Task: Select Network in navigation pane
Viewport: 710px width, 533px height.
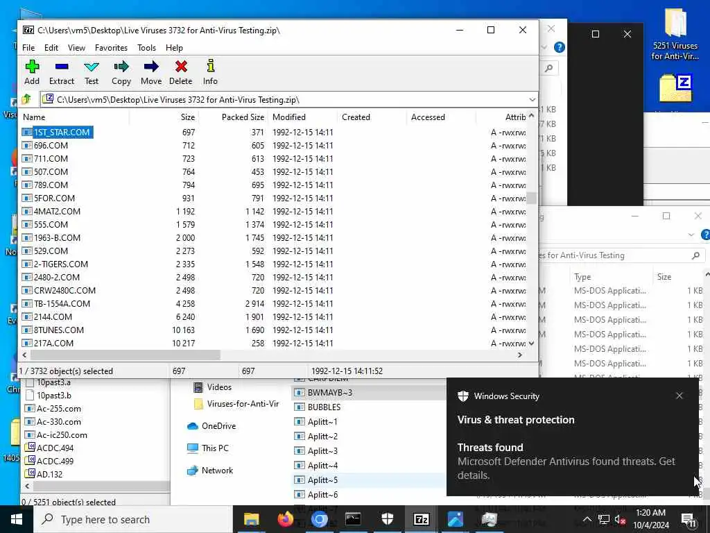Action: (x=211, y=471)
